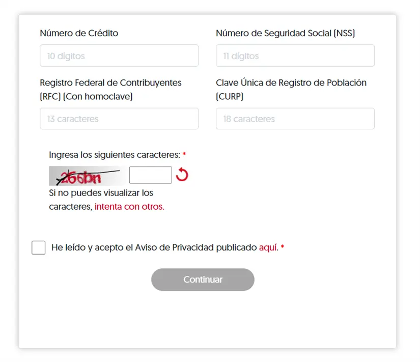Refresh the captcha with the red arrow icon
The width and height of the screenshot is (420, 362).
pos(182,175)
